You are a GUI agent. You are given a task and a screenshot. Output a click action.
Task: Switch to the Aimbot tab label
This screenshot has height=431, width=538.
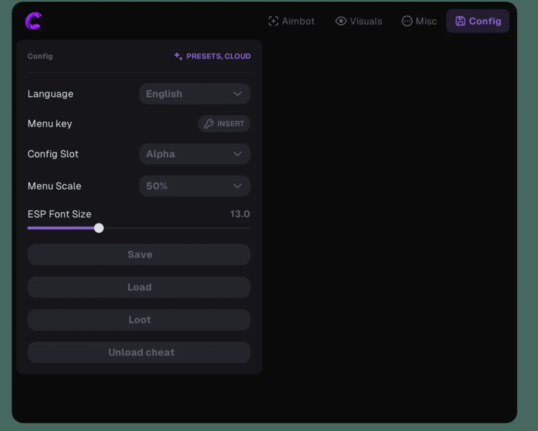tap(298, 21)
